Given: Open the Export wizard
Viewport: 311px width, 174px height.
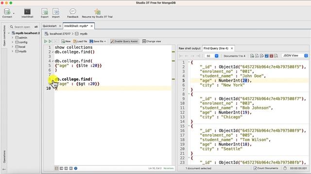Looking at the screenshot, I should point(45,13).
